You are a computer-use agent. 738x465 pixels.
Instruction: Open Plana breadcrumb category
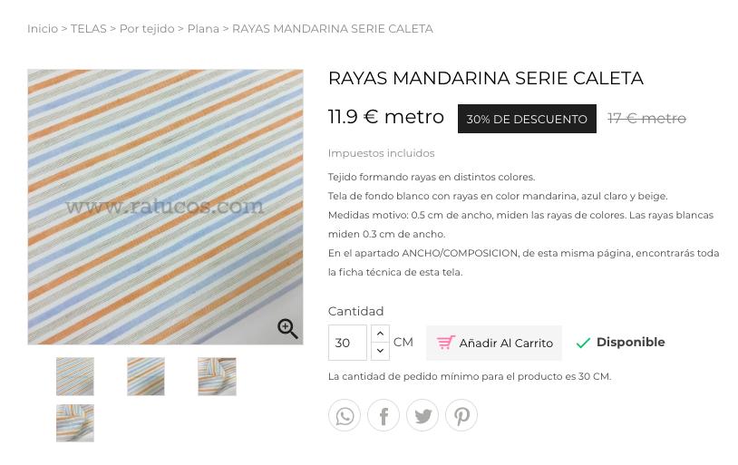coord(203,29)
